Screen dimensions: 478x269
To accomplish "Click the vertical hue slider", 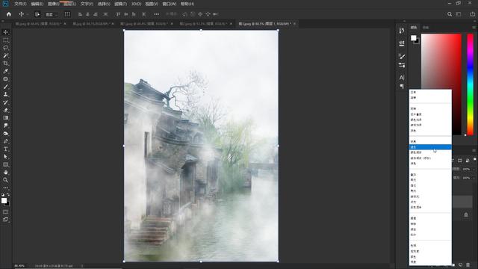I will coord(470,84).
